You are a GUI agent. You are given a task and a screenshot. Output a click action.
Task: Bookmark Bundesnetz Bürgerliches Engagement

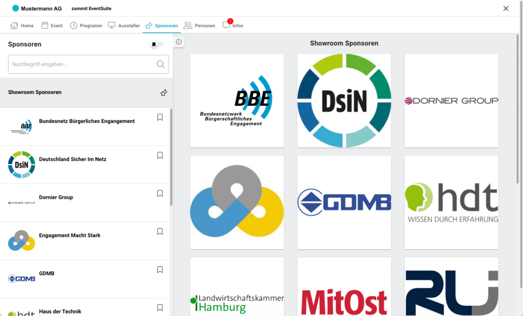point(160,117)
